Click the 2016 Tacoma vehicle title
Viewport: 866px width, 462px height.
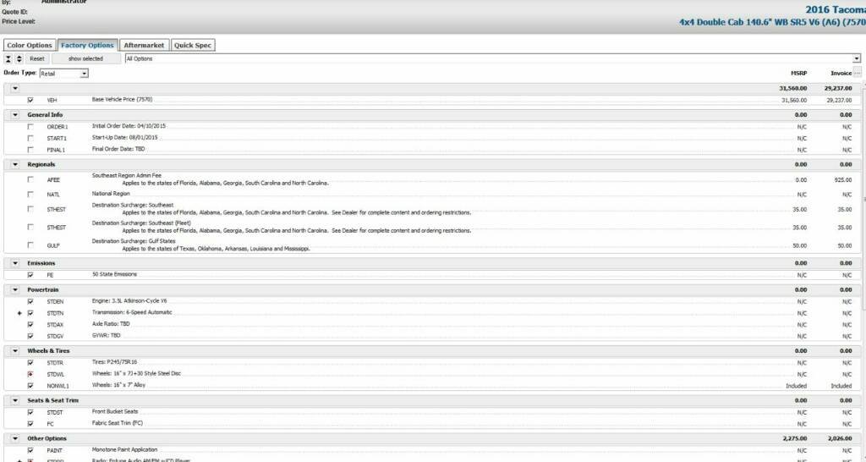(x=835, y=9)
